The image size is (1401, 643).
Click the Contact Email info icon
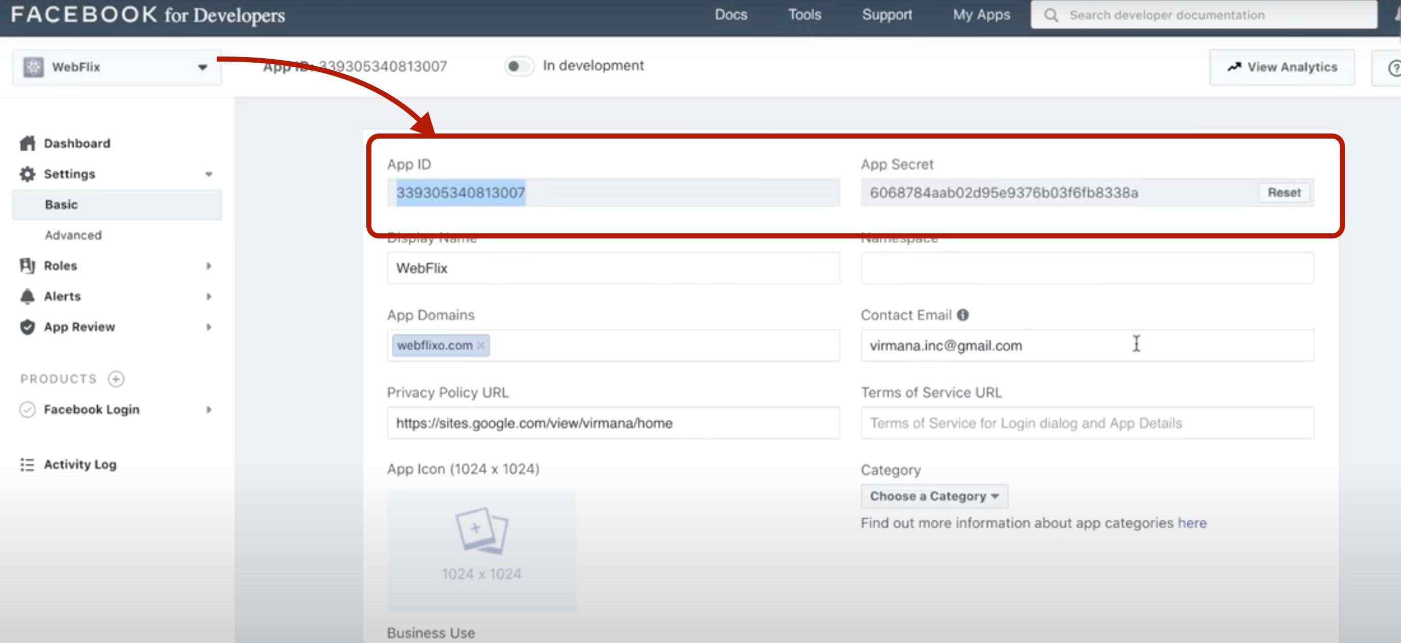click(963, 315)
